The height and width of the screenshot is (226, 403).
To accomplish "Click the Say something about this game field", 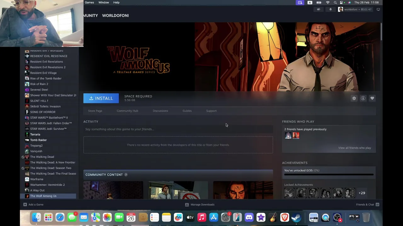I will [x=178, y=129].
